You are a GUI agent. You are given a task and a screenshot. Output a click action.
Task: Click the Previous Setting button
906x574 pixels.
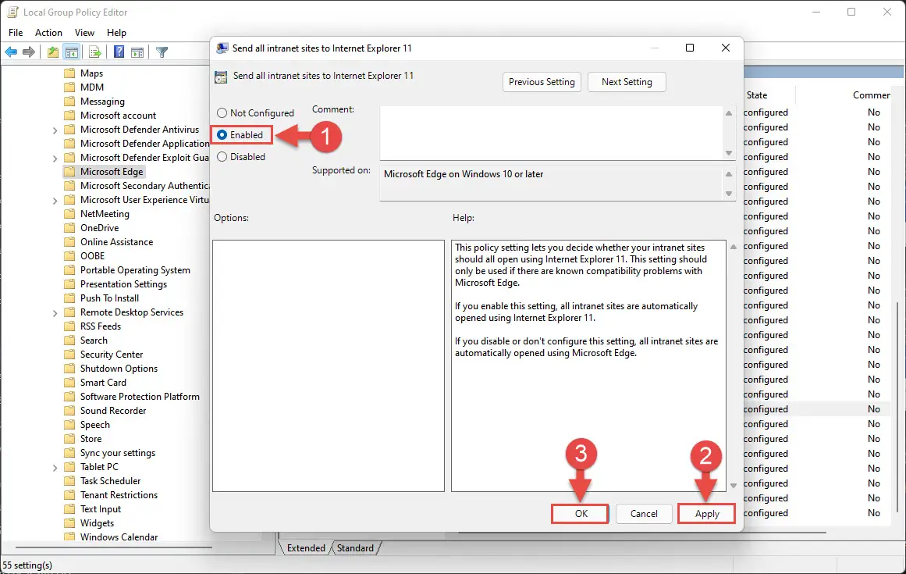pos(542,82)
